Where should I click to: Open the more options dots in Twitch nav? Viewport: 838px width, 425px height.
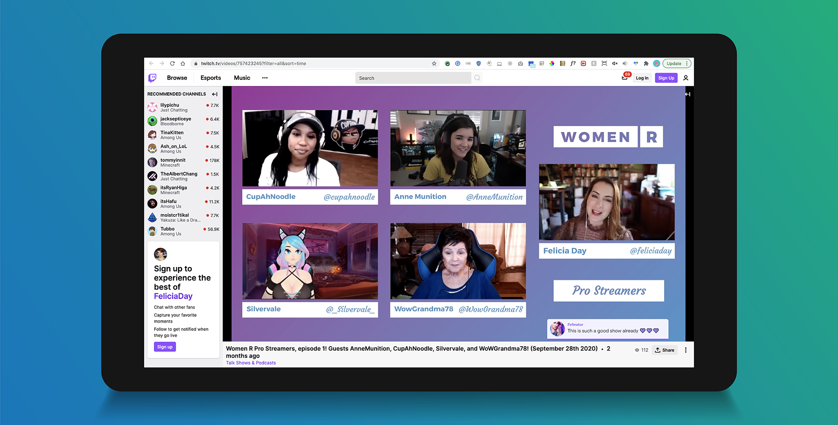(x=265, y=78)
